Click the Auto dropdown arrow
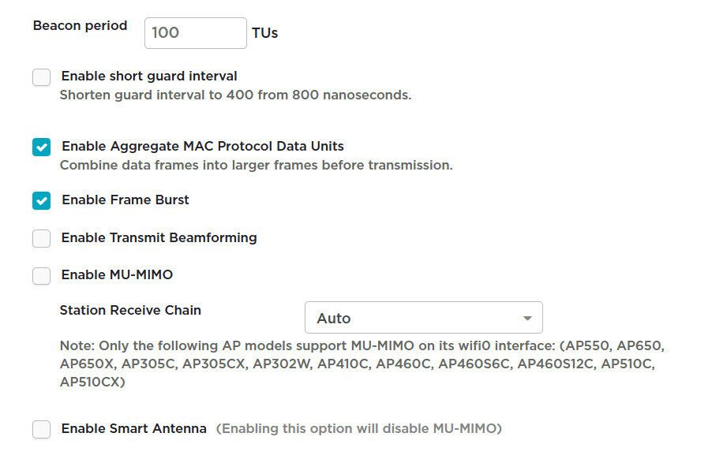 pyautogui.click(x=527, y=318)
